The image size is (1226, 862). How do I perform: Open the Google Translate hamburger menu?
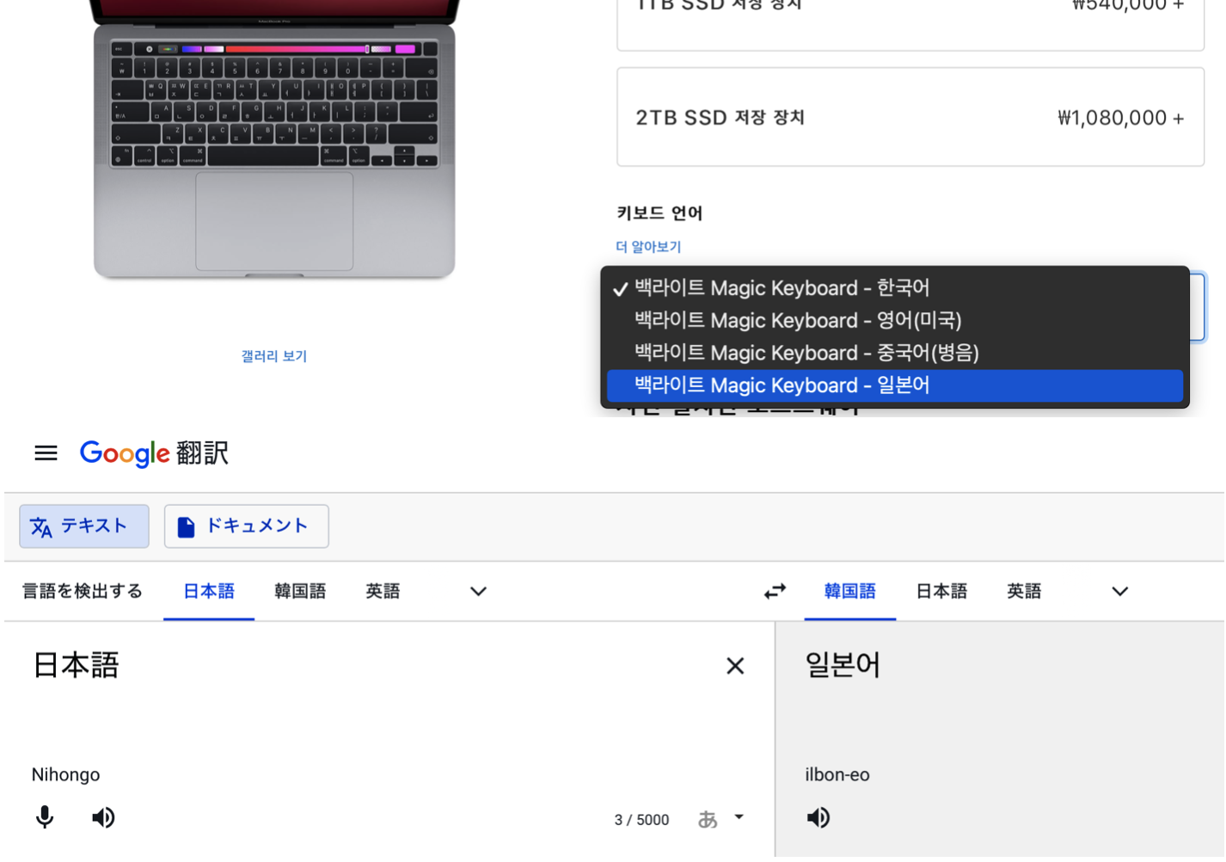point(46,453)
